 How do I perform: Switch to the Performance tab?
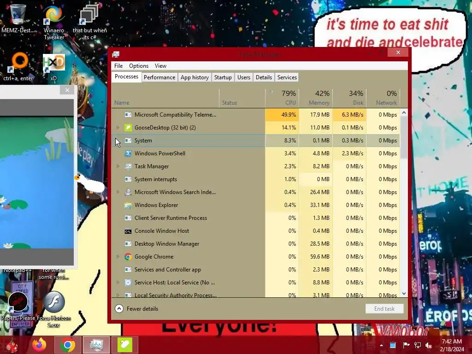pos(159,77)
